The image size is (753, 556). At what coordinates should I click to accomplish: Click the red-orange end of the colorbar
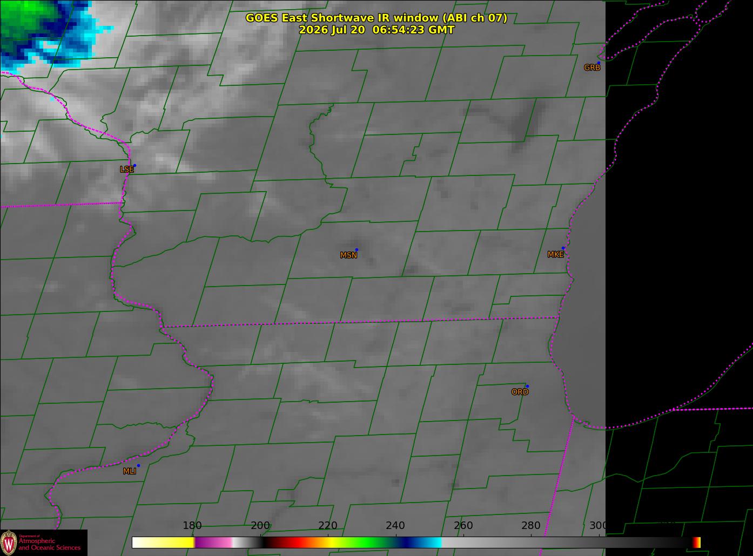697,543
